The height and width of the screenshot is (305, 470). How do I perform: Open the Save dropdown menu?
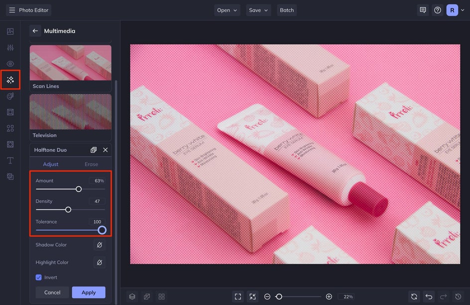tap(258, 10)
